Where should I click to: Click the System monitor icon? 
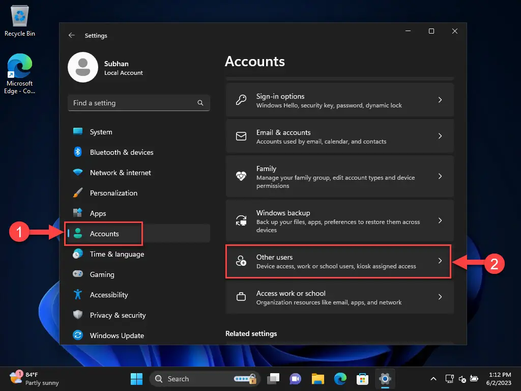point(78,132)
